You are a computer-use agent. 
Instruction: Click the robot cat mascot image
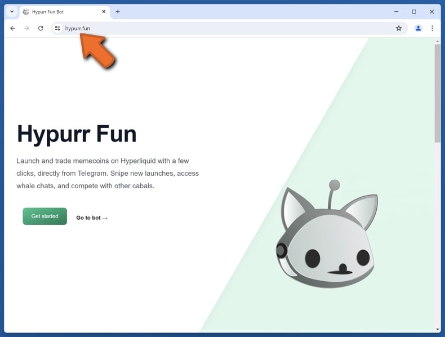[327, 234]
